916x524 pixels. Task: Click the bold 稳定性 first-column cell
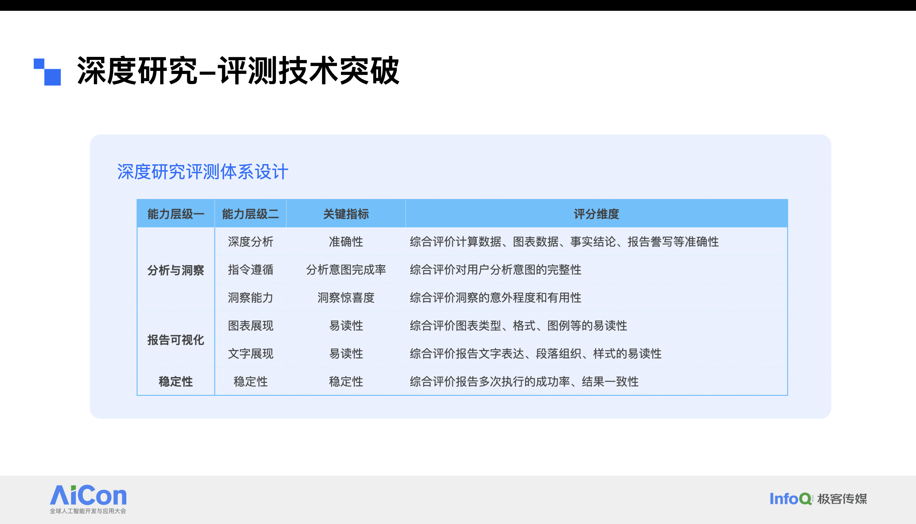pos(176,382)
